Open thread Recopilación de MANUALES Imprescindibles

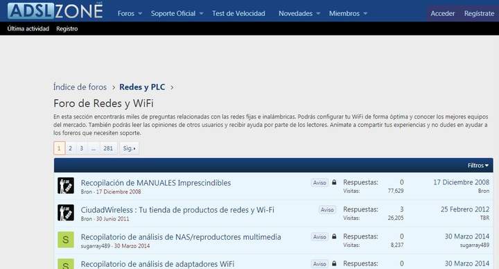click(x=156, y=183)
